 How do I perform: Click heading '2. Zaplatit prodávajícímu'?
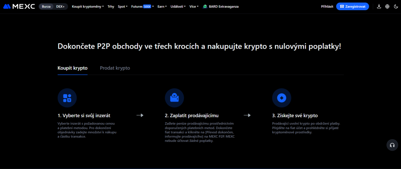[192, 116]
